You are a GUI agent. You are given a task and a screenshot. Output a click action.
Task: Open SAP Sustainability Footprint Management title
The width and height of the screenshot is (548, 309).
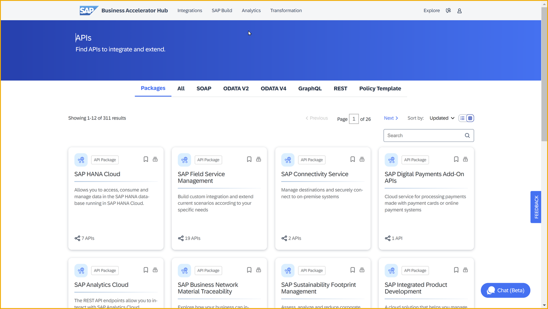(x=319, y=288)
